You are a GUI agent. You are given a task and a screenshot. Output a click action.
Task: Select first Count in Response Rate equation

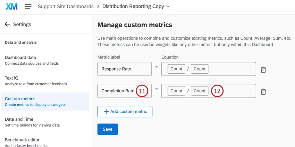176,69
